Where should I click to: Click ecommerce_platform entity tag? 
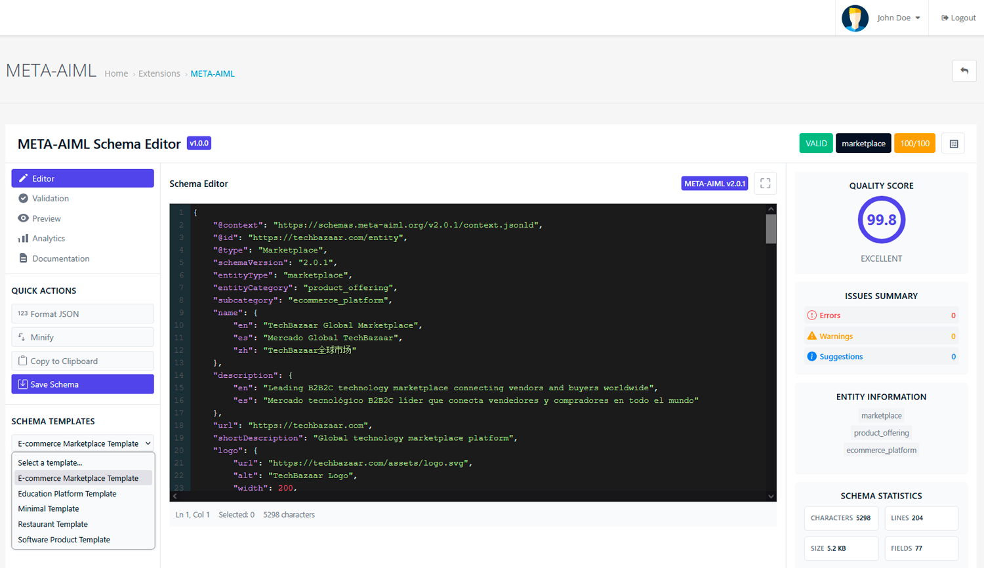(x=881, y=450)
